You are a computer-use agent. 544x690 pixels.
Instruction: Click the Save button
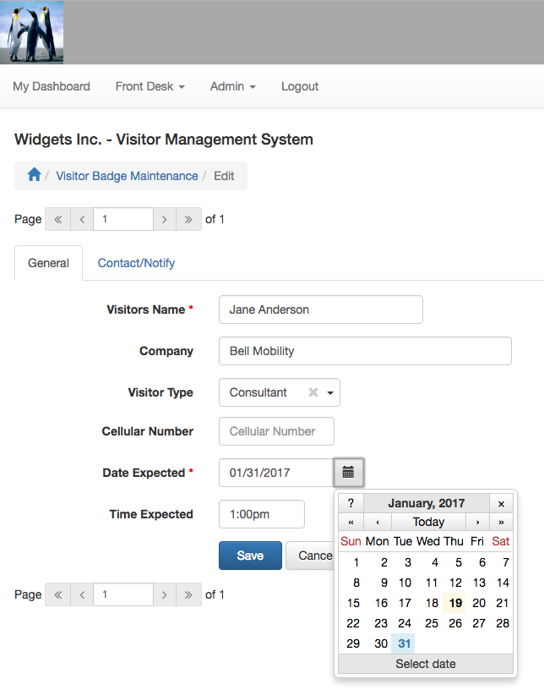250,556
